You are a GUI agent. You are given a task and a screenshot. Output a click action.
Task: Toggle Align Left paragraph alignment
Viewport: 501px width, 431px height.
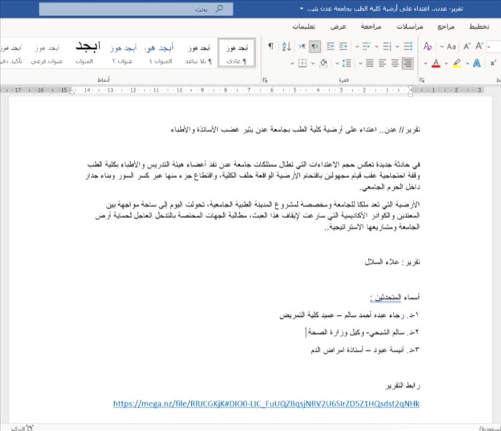tap(382, 63)
